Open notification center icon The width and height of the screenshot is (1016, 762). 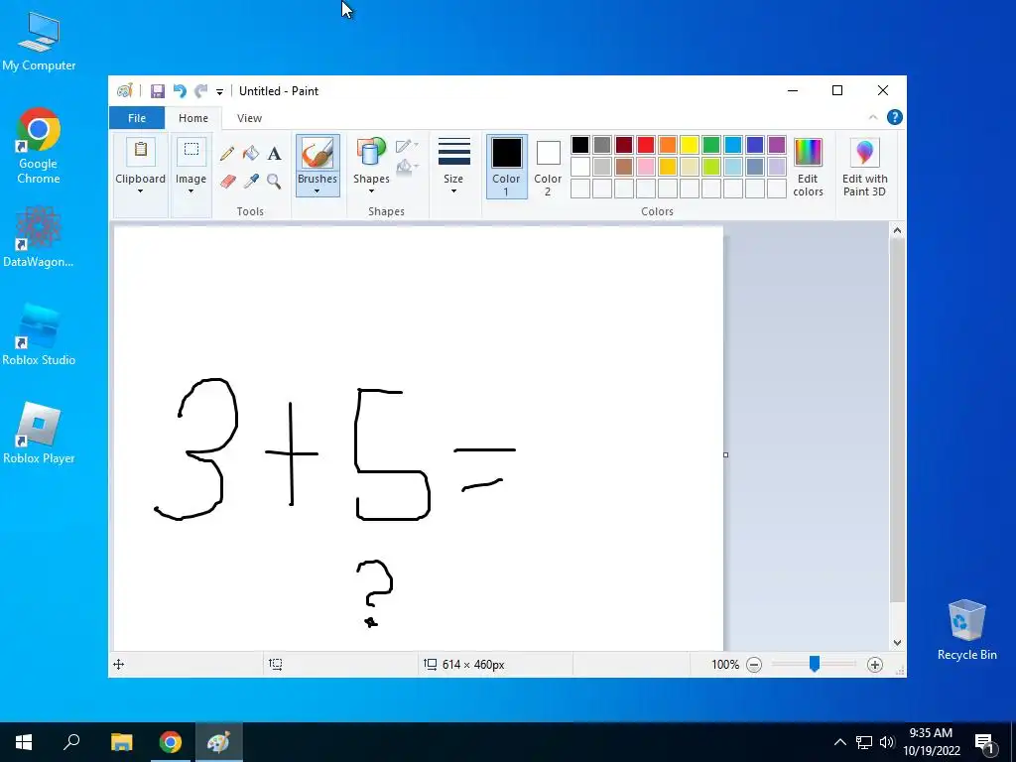pyautogui.click(x=984, y=742)
